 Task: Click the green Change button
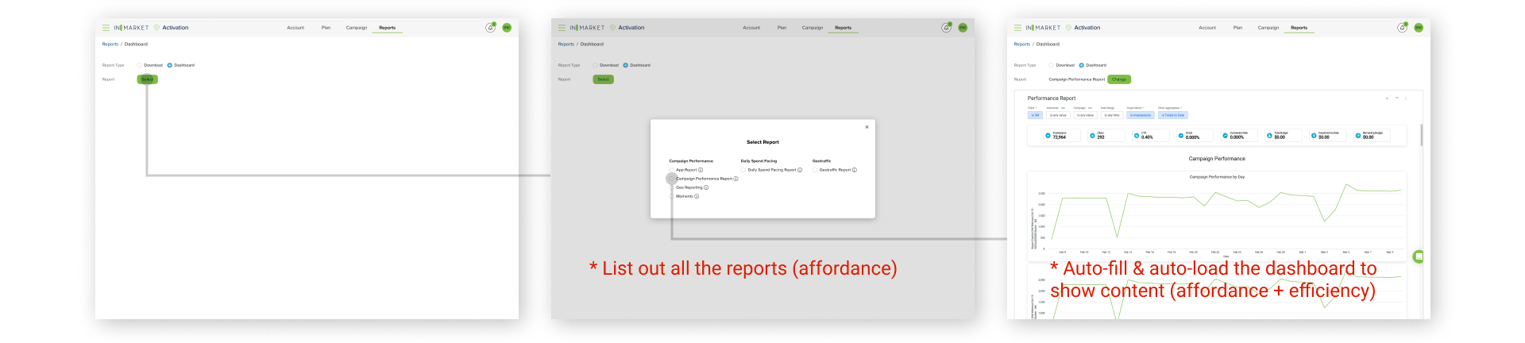coord(1119,79)
